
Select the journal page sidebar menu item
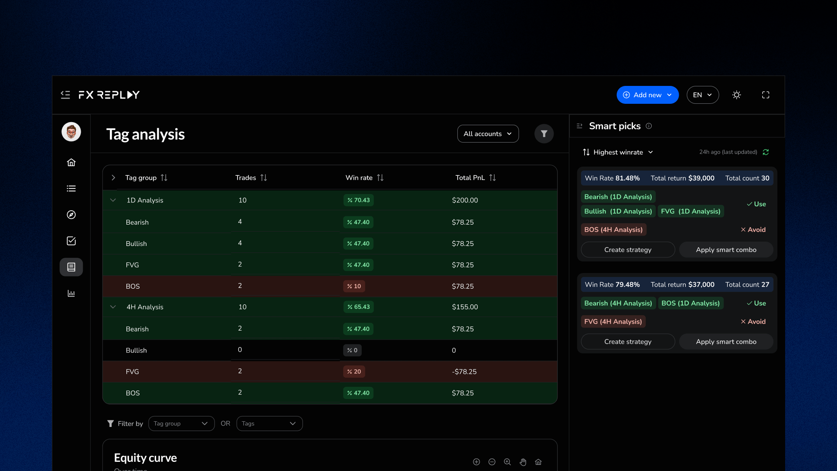71,267
